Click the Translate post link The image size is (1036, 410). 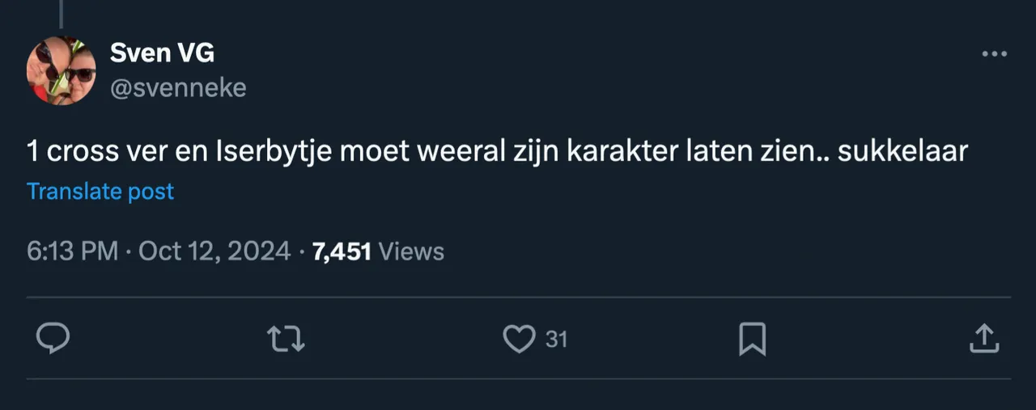(100, 192)
